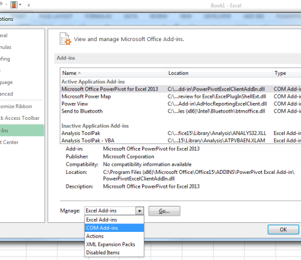Click the ATPVBAEN.XLAM location cell
Image resolution: width=301 pixels, height=260 pixels.
tap(216, 141)
